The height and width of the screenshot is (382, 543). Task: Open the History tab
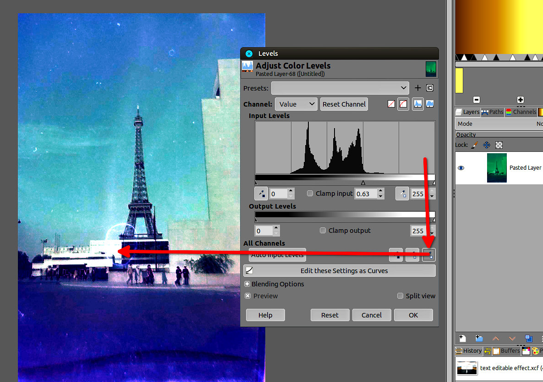tap(469, 351)
